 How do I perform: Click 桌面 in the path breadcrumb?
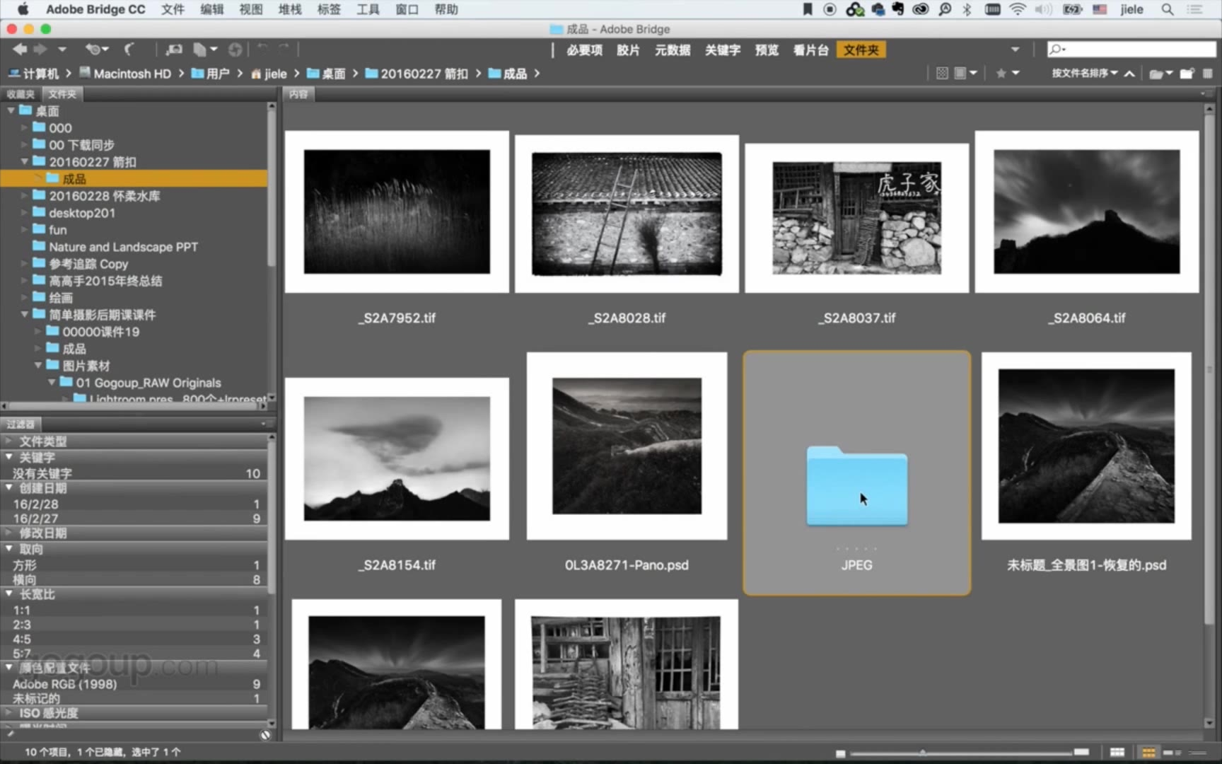coord(333,74)
